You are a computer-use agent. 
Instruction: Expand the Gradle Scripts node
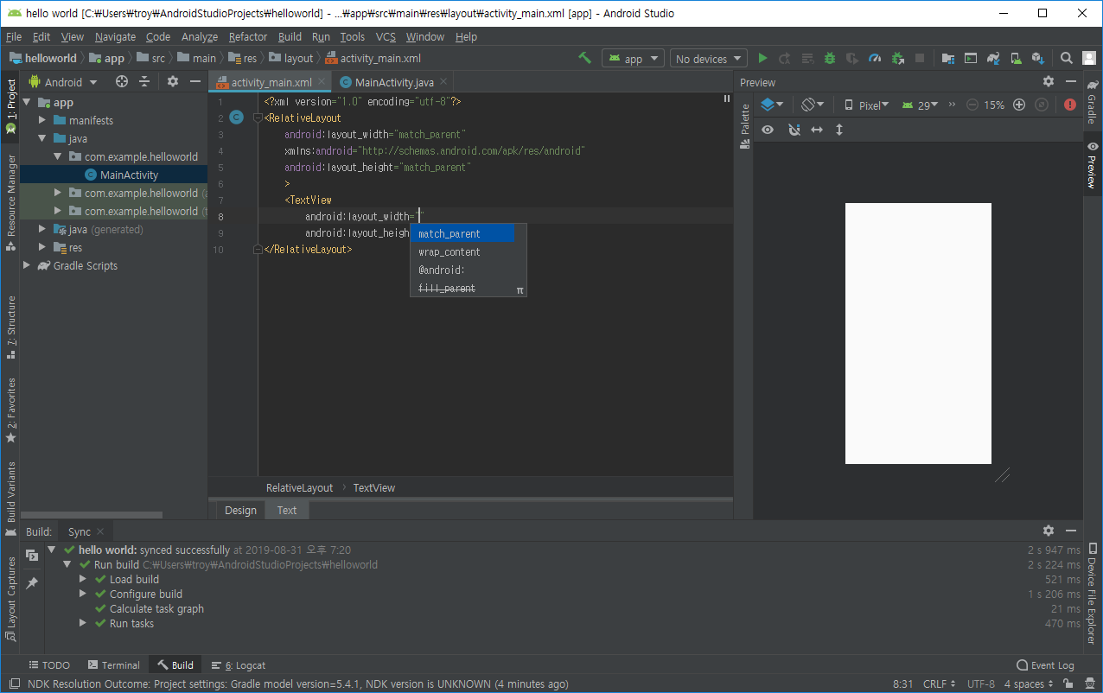(x=27, y=265)
